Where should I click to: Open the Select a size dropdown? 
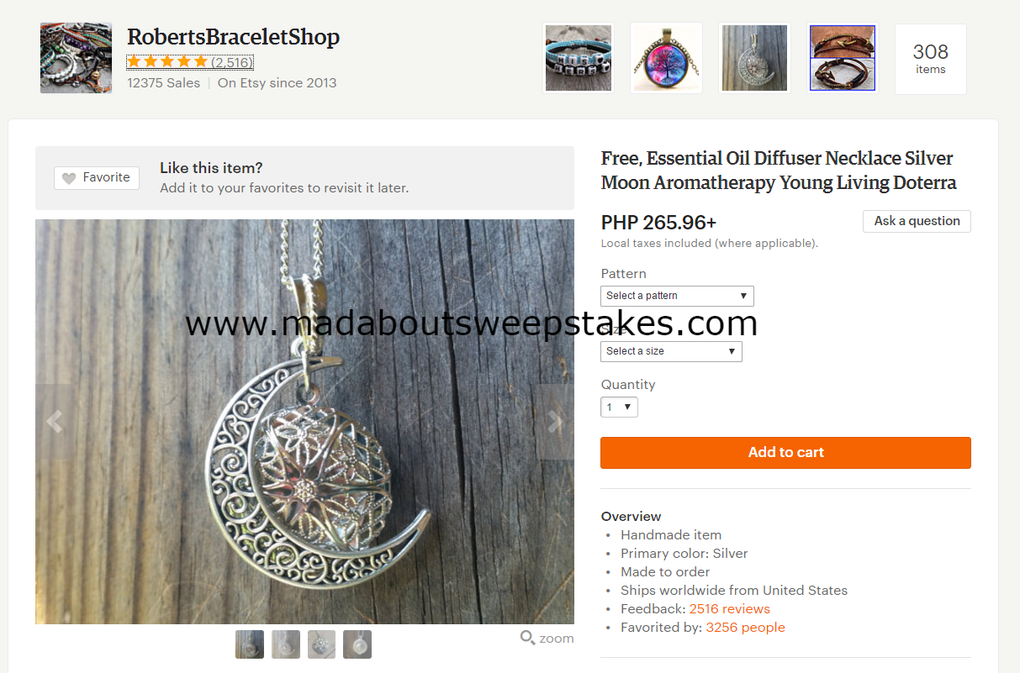coord(671,351)
